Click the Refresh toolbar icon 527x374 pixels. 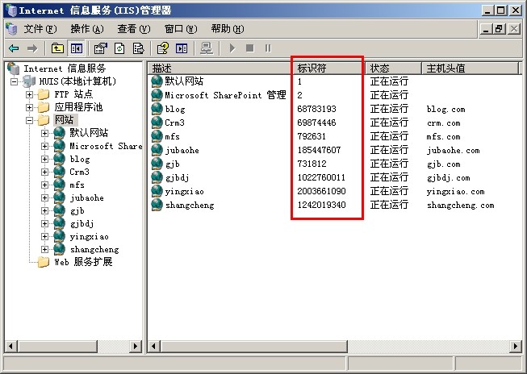pos(119,48)
